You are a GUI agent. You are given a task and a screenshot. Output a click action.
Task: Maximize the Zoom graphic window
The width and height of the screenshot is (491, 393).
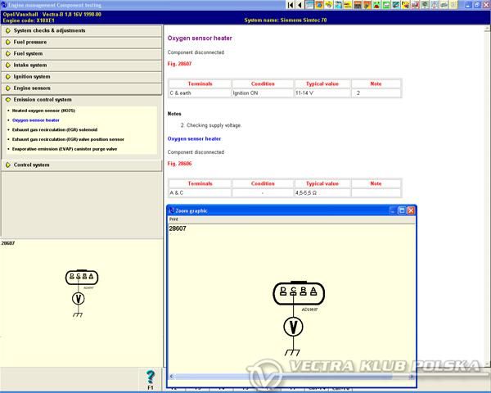(402, 210)
